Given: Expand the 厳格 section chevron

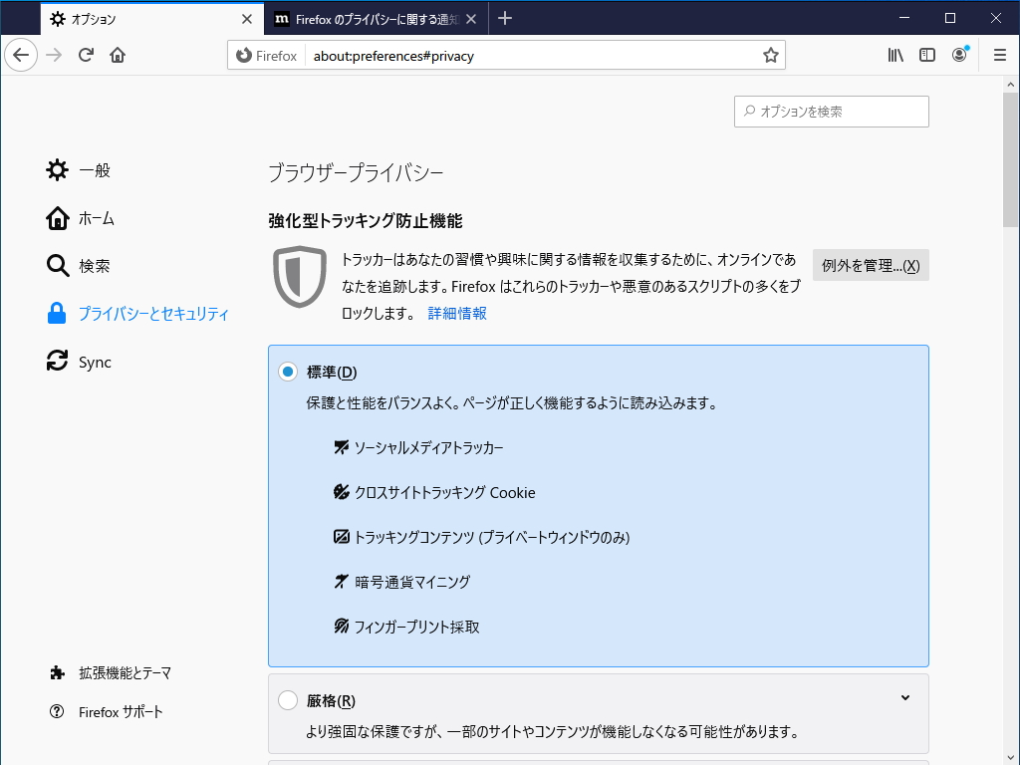Looking at the screenshot, I should [x=904, y=698].
